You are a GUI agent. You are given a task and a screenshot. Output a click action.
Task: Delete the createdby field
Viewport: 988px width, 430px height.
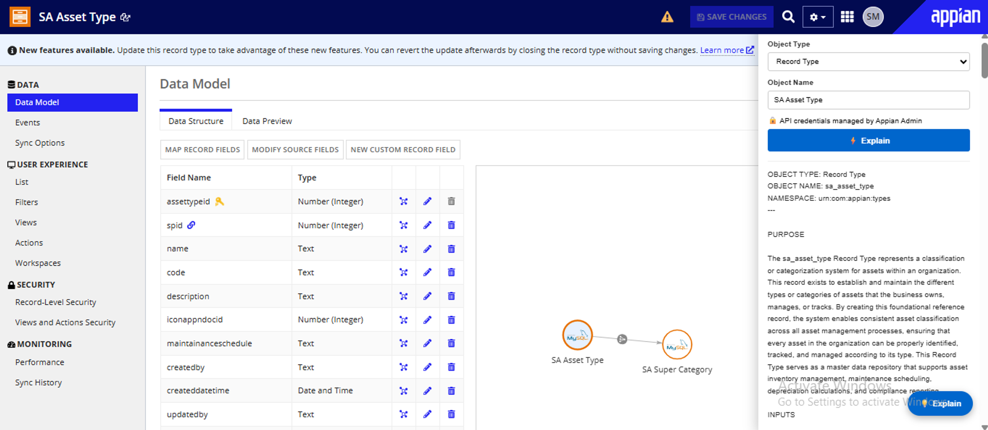click(x=452, y=367)
